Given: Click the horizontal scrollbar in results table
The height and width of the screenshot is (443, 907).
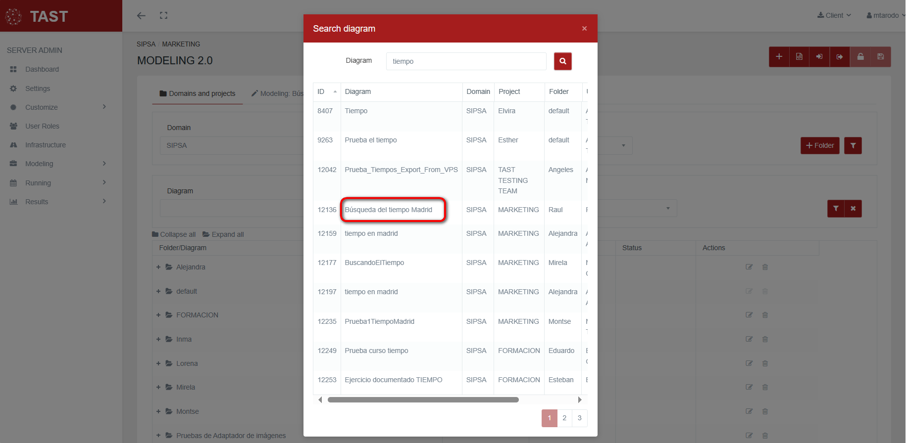Looking at the screenshot, I should [423, 400].
